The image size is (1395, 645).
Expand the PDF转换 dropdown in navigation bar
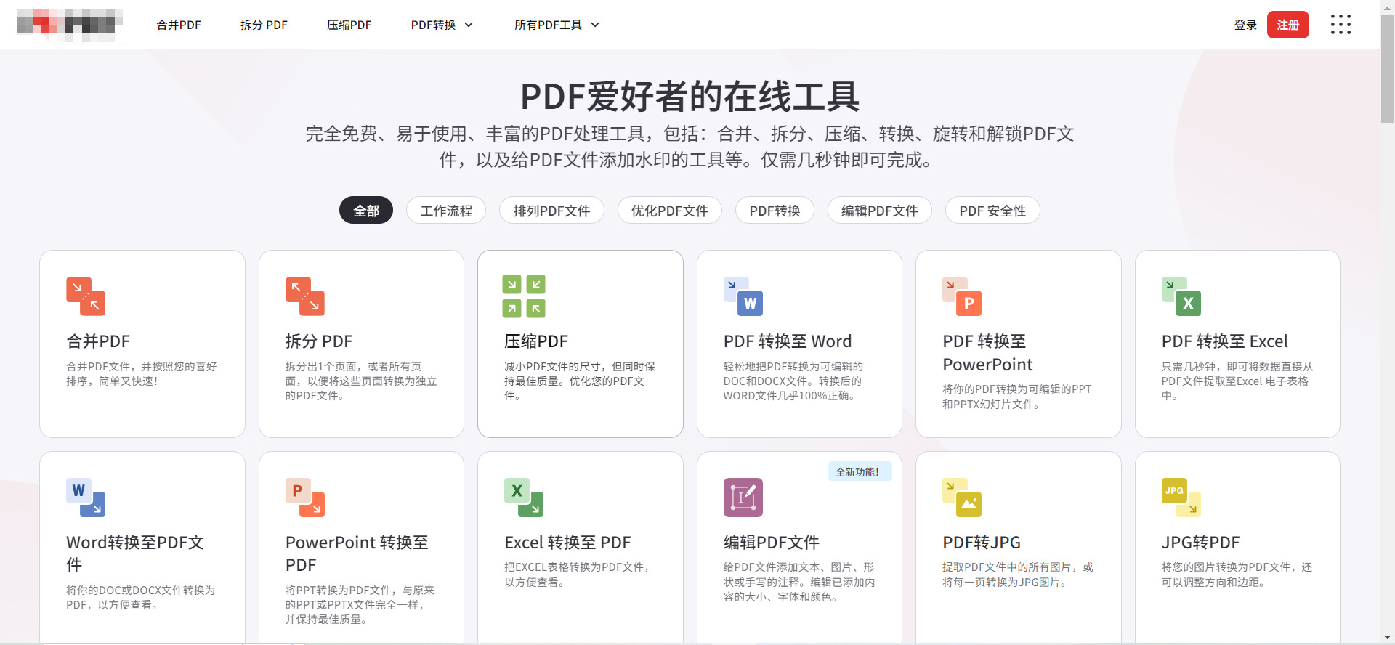point(442,25)
